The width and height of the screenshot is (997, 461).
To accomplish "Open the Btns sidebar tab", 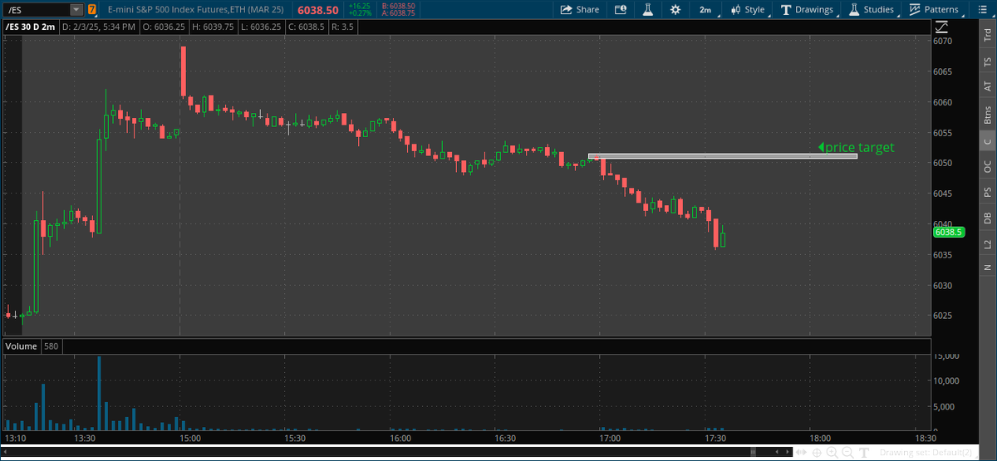I will point(988,114).
